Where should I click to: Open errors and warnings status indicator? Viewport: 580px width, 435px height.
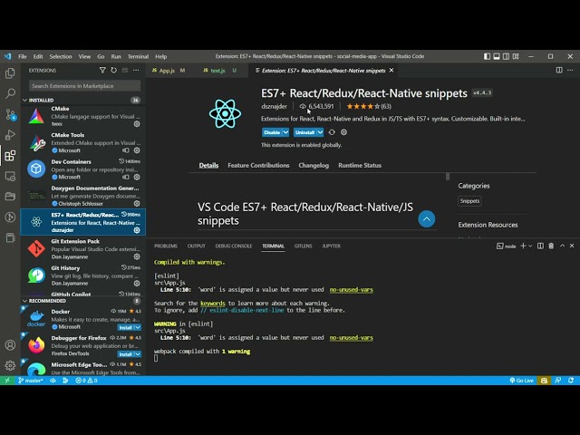(87, 381)
